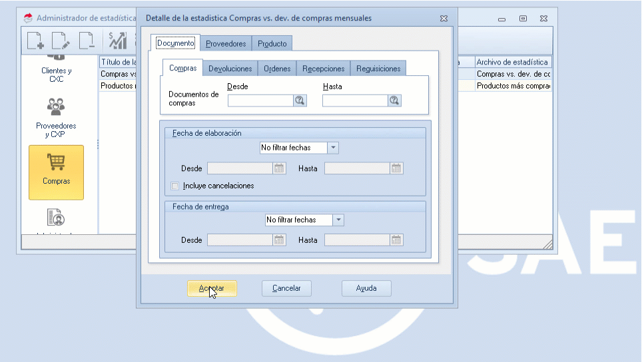Click the edit statistic pencil icon
The height and width of the screenshot is (362, 642).
click(61, 41)
